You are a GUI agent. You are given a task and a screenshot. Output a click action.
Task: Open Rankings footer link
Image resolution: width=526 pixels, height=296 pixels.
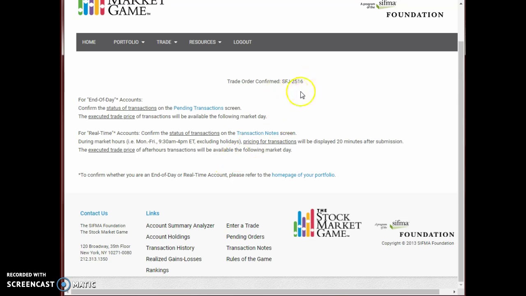click(157, 270)
